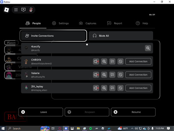Block CHRSYX using the block icon
Image resolution: width=174 pixels, height=131 pixels.
[x=120, y=61]
